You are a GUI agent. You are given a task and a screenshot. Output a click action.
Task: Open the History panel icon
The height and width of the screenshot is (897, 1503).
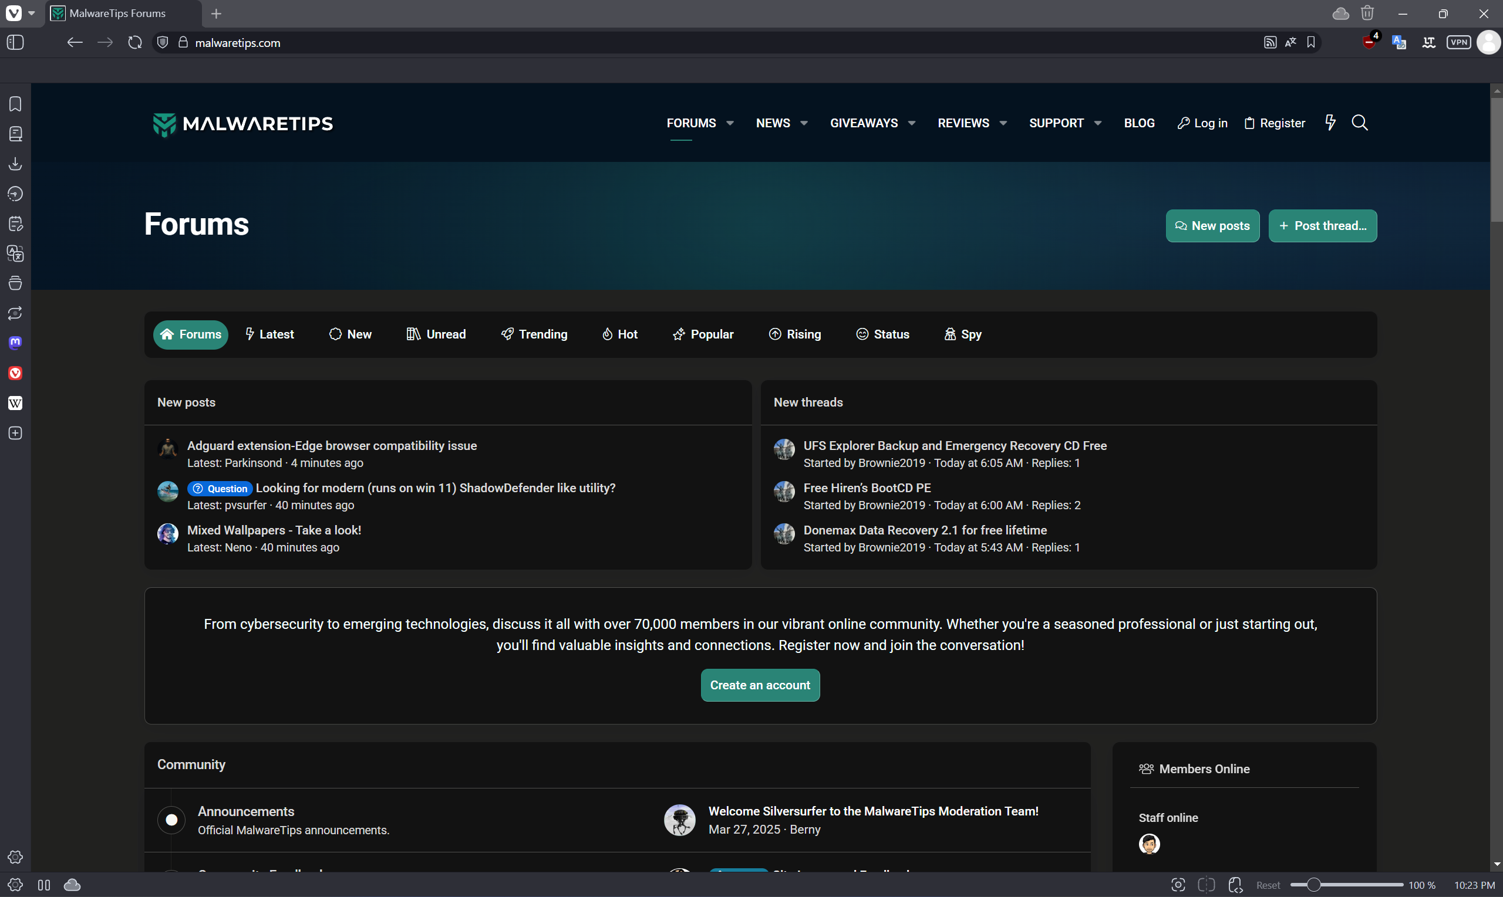[15, 194]
